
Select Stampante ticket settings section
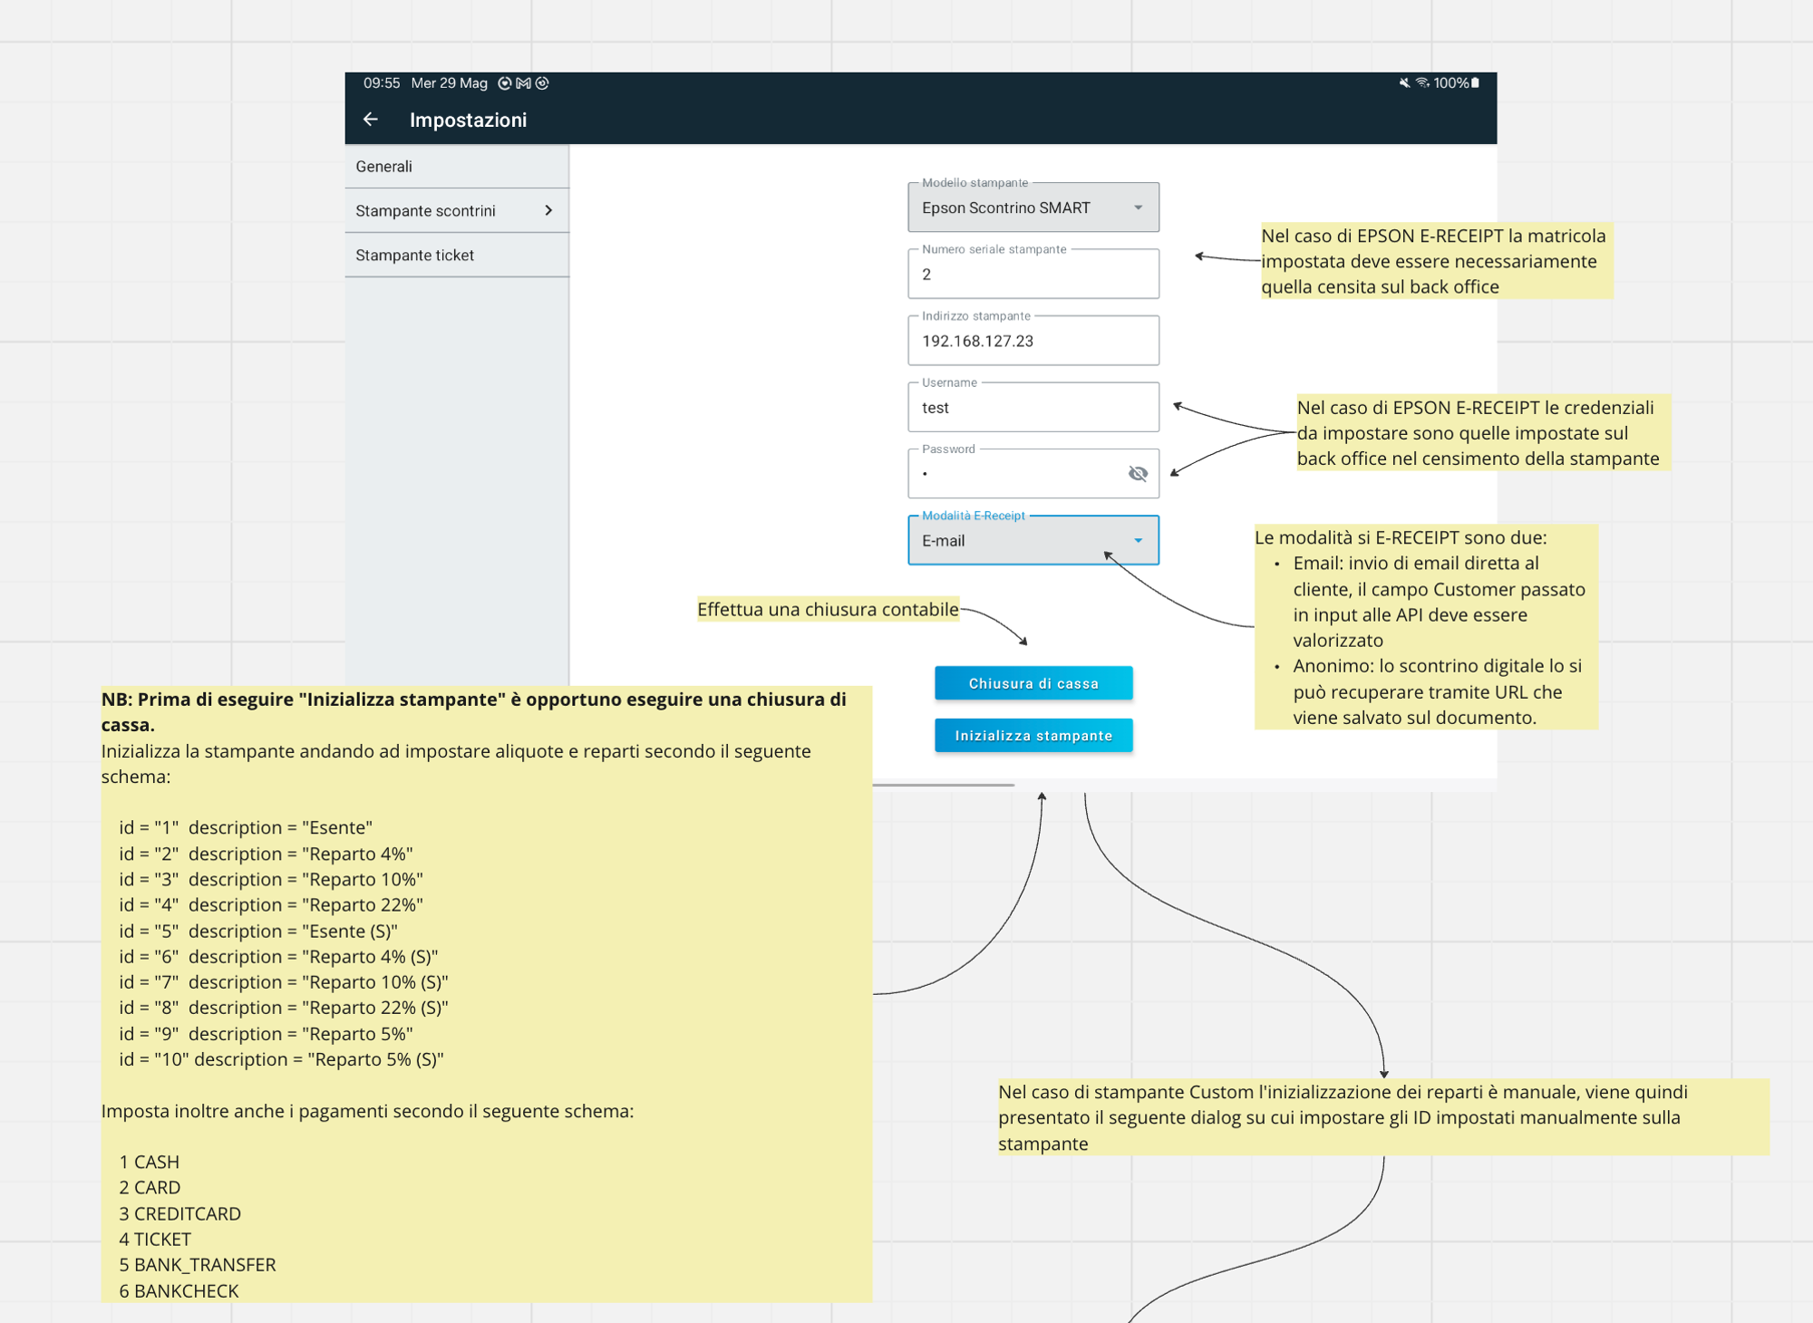tap(457, 256)
